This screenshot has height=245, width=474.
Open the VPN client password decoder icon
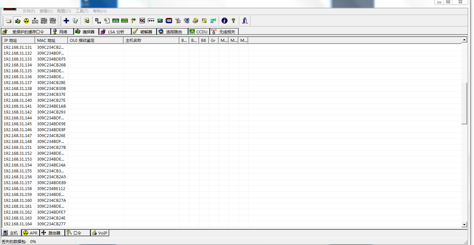[125, 21]
